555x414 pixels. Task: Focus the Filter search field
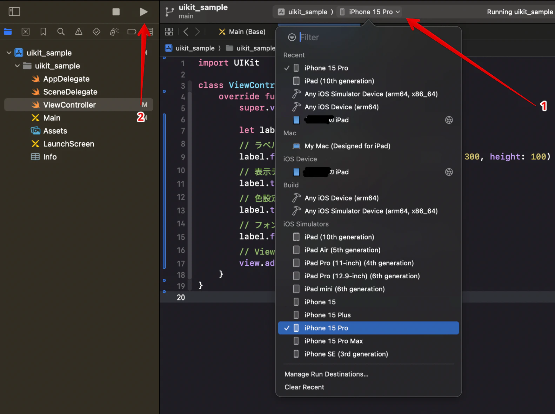click(x=372, y=37)
